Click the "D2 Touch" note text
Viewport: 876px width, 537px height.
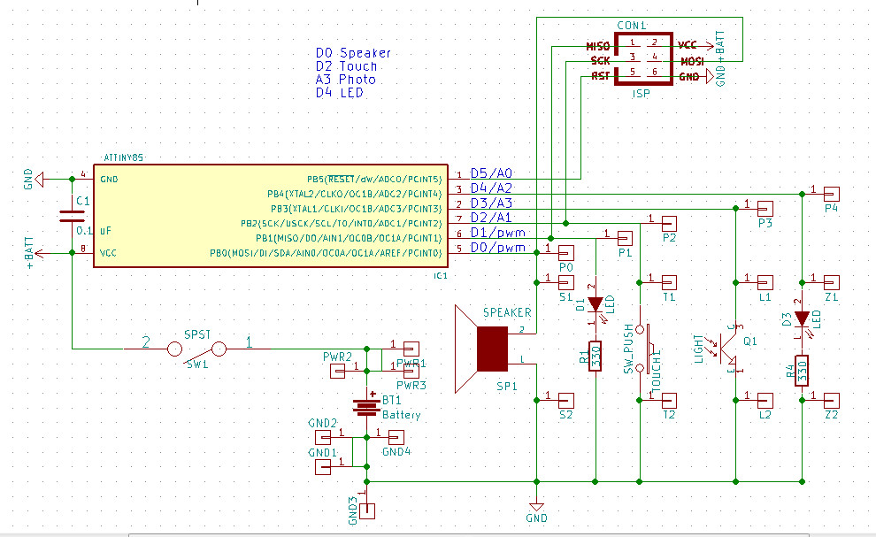tap(346, 66)
